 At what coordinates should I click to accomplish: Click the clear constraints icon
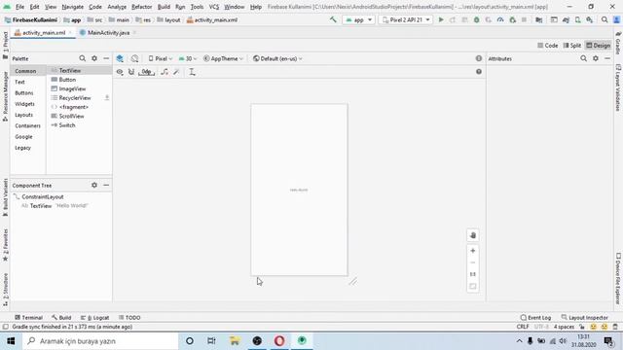165,72
